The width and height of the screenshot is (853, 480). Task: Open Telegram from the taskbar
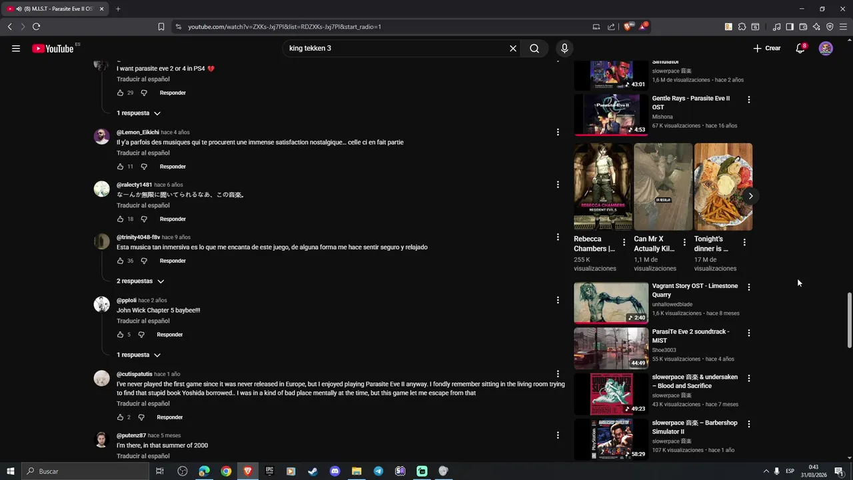point(379,471)
